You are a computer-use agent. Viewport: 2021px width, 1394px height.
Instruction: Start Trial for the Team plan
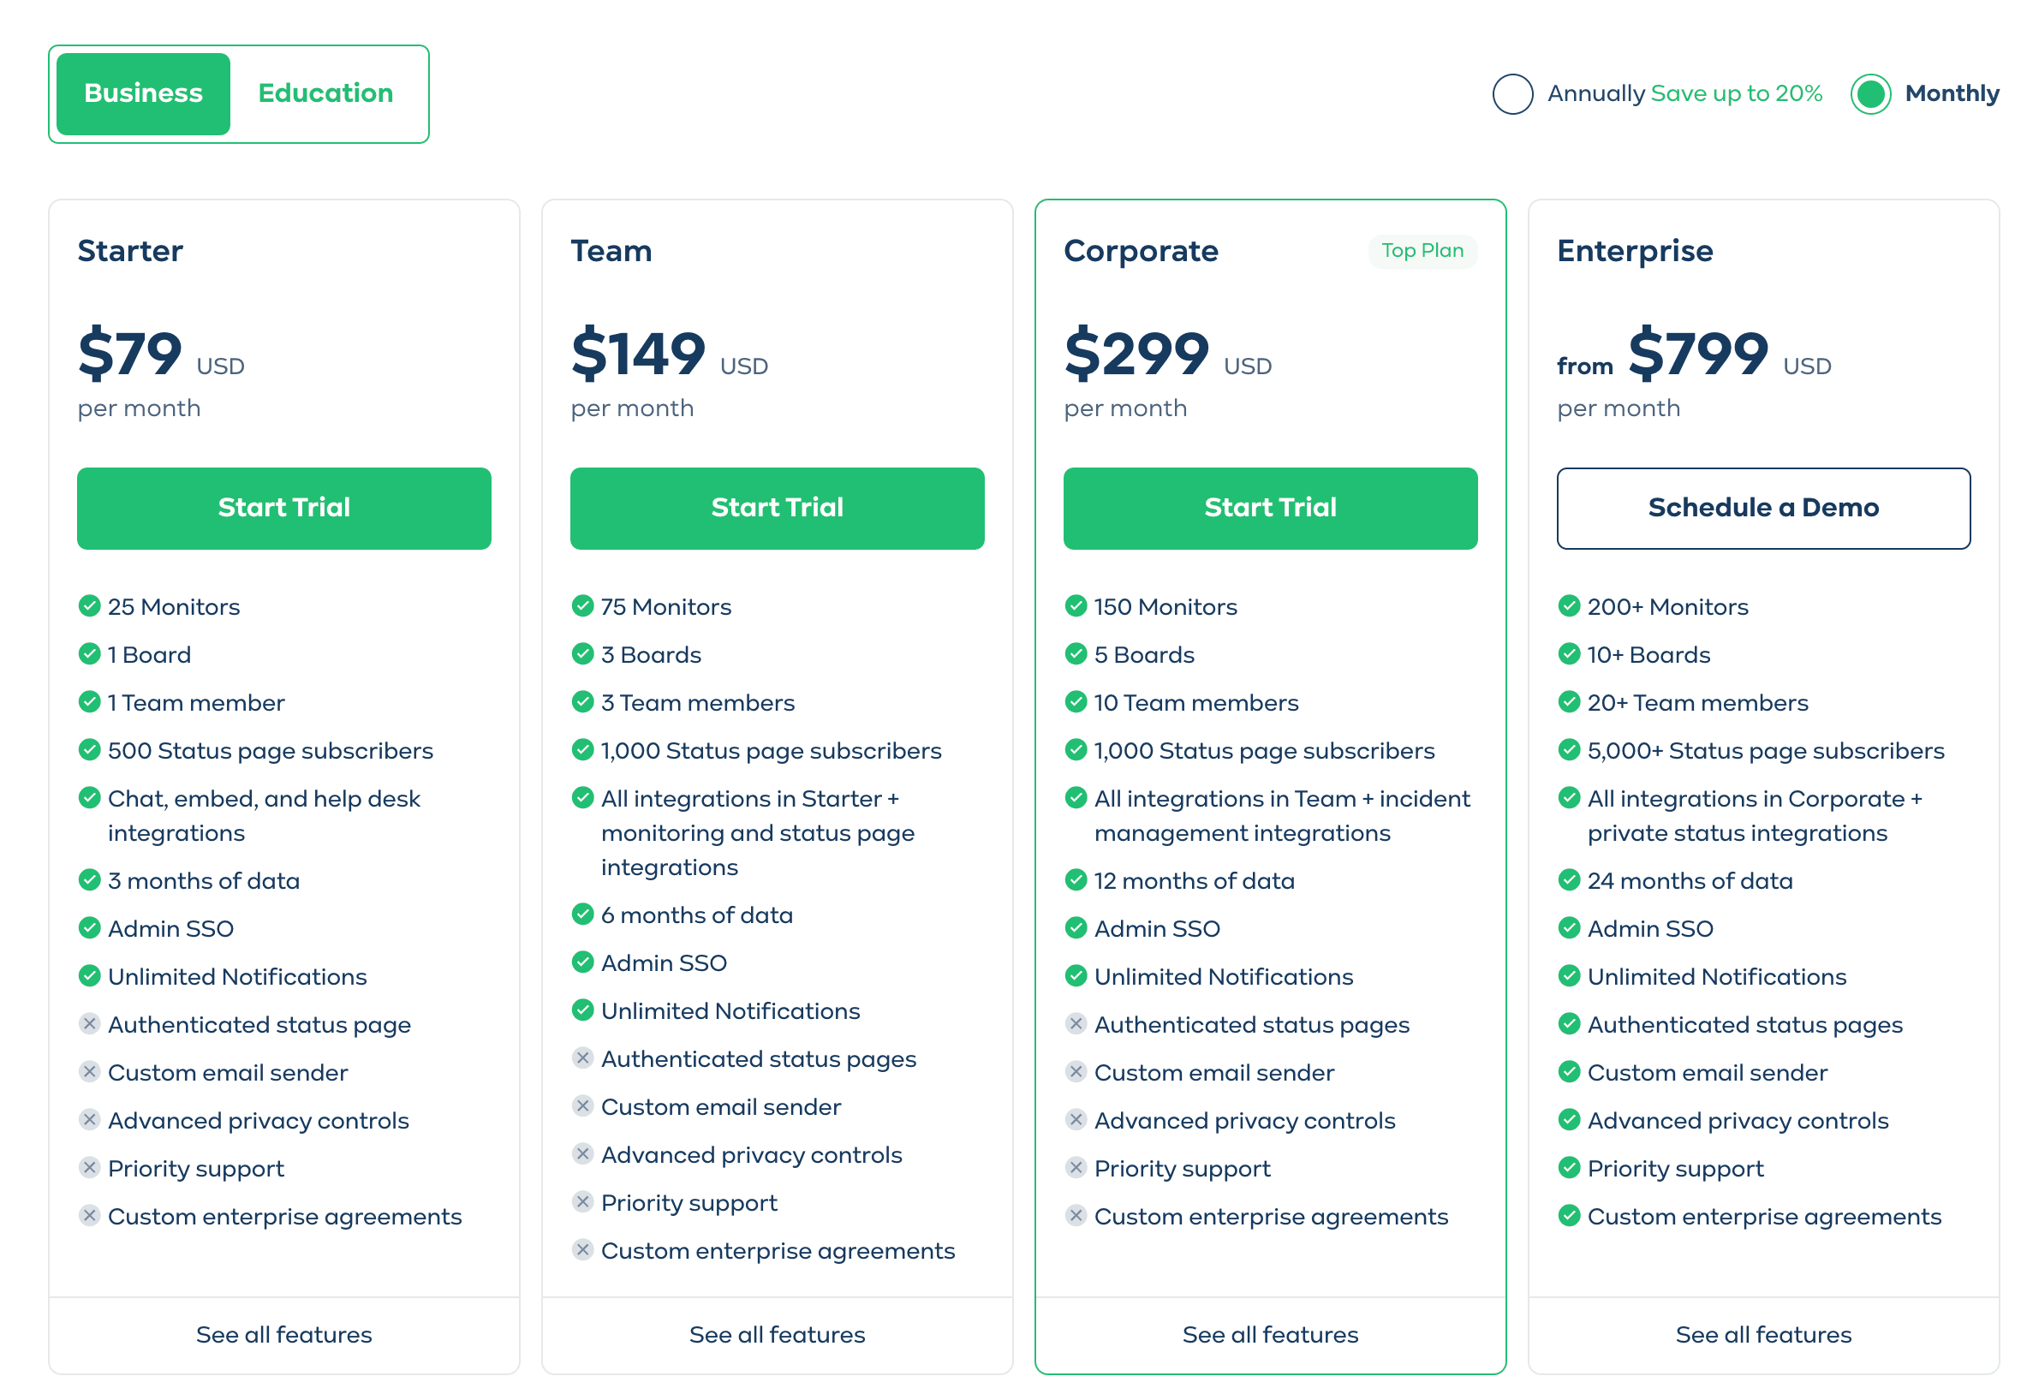pyautogui.click(x=777, y=508)
